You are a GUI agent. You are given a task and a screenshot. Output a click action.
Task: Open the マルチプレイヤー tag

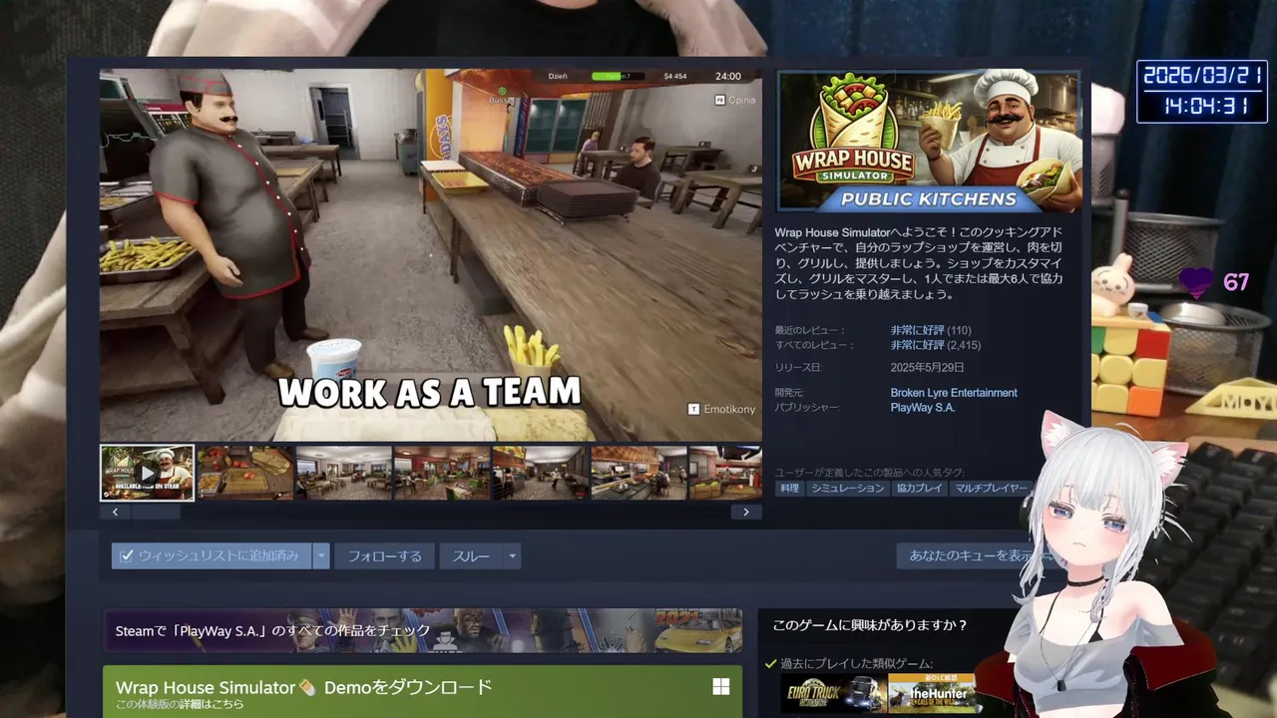(989, 489)
